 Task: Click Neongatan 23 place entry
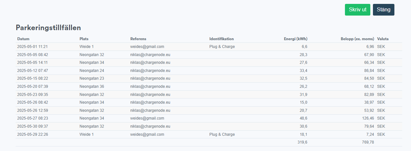[x=92, y=78]
